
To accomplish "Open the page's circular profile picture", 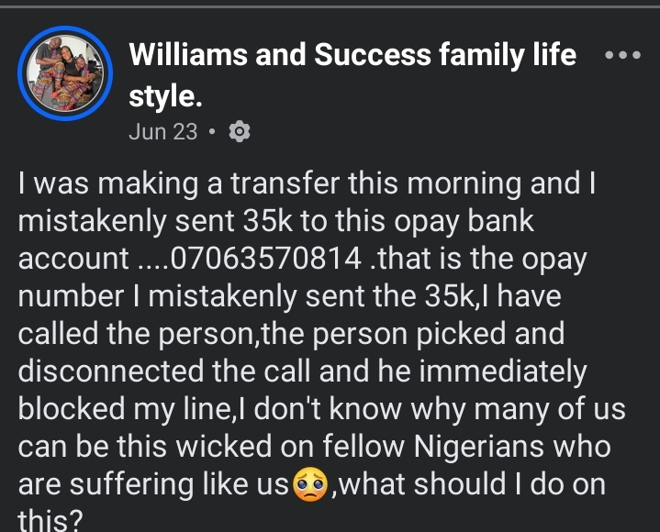I will (x=65, y=73).
